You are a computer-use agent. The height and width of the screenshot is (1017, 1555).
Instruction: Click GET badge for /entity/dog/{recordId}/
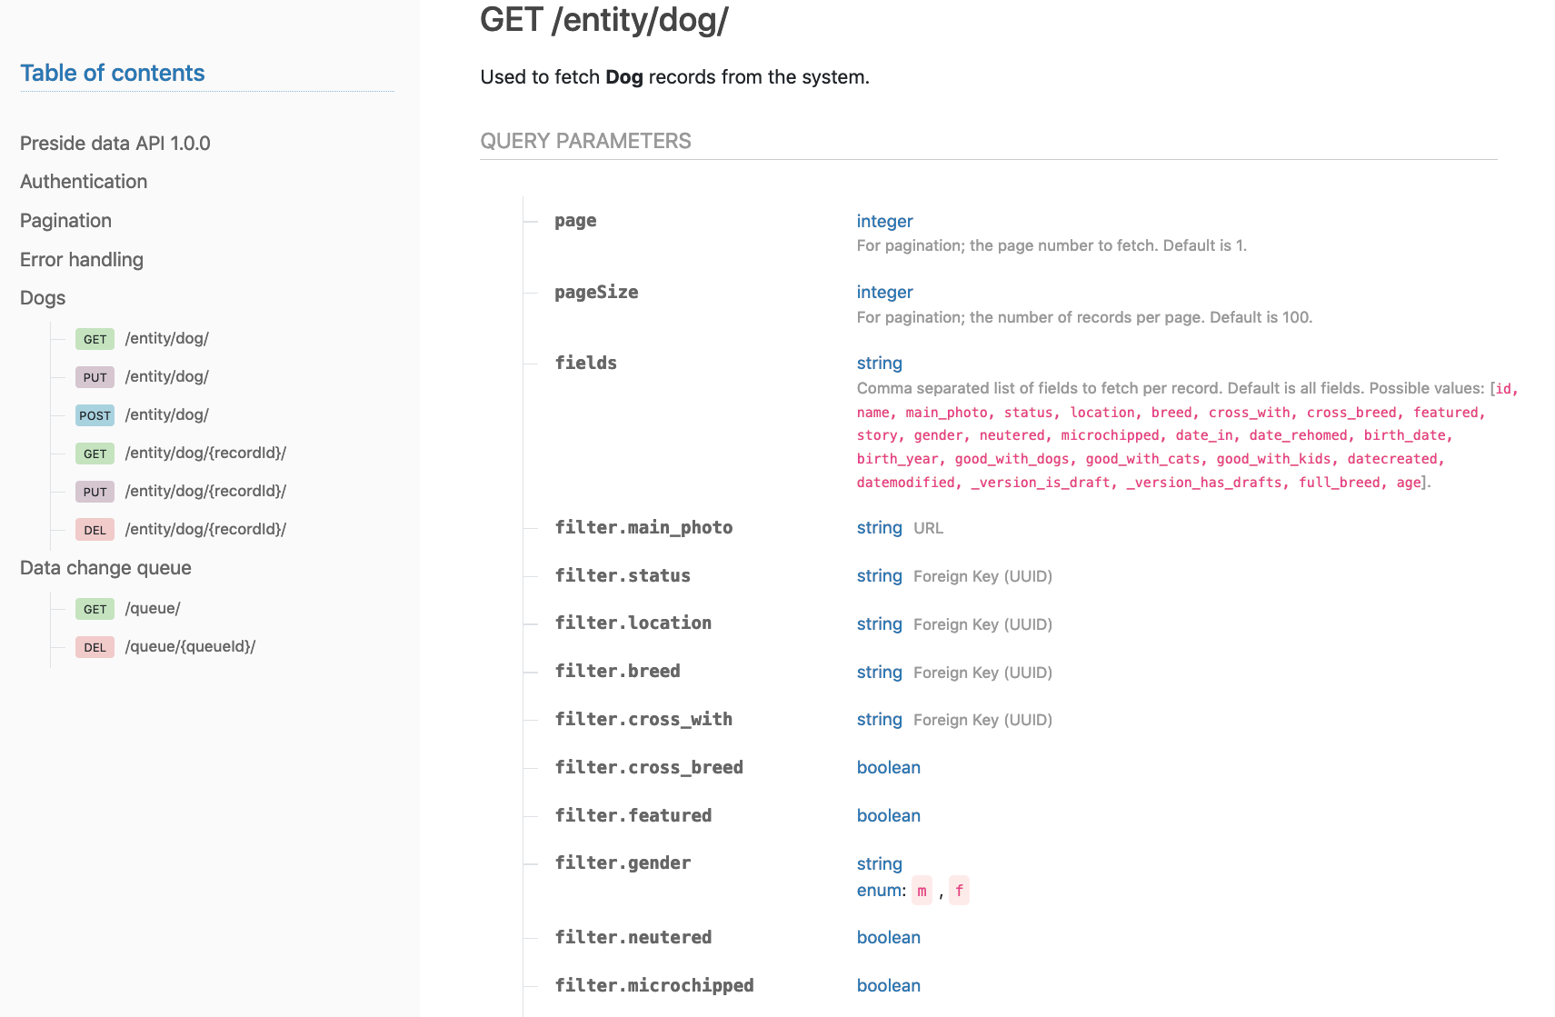[95, 454]
